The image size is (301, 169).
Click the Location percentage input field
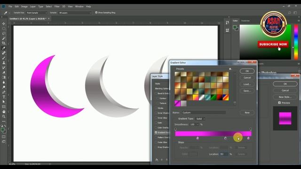(224, 154)
